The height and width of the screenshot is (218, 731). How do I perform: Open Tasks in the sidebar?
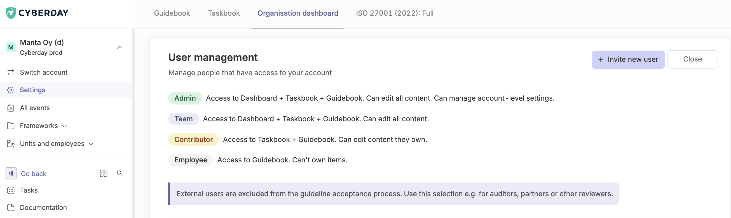click(x=29, y=190)
